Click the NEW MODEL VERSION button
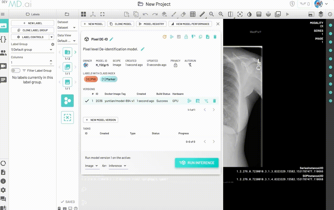Image resolution: width=334 pixels, height=210 pixels. pos(101,120)
